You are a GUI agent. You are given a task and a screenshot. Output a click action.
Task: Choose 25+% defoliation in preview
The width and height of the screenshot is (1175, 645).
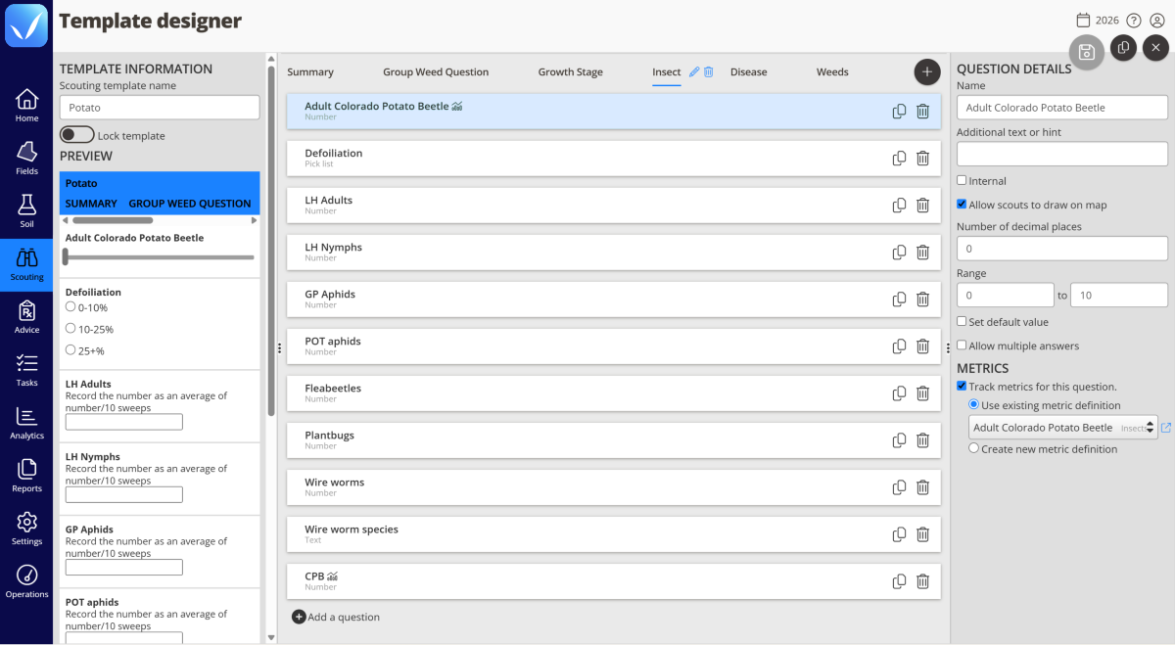pyautogui.click(x=70, y=349)
